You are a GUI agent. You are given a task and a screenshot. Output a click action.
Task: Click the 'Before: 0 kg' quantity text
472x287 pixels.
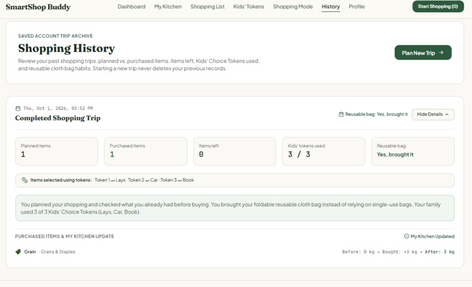point(358,251)
